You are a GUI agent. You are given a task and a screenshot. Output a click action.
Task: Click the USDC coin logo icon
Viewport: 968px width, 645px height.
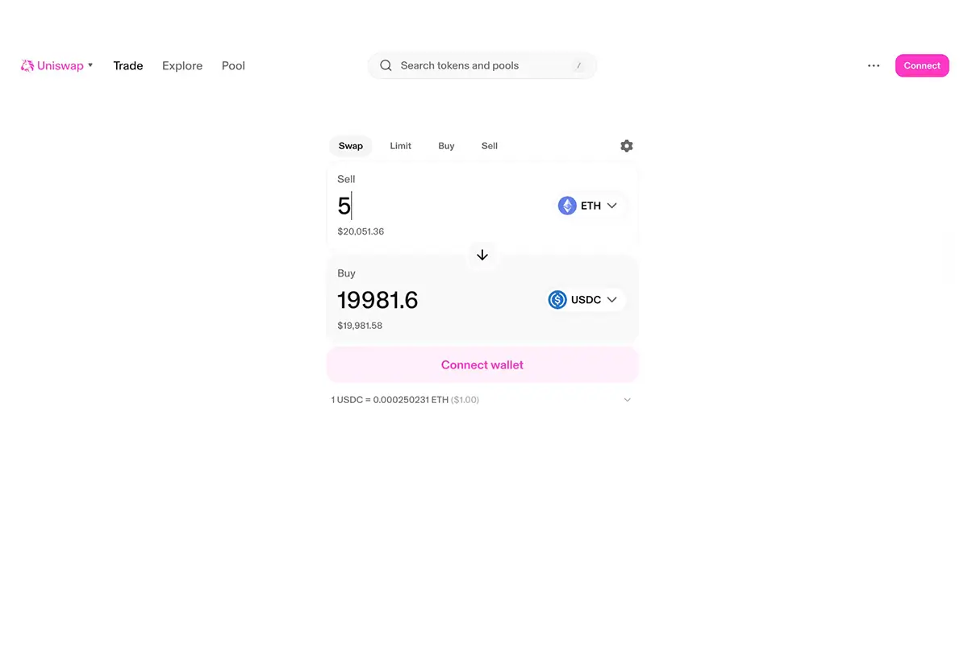557,300
